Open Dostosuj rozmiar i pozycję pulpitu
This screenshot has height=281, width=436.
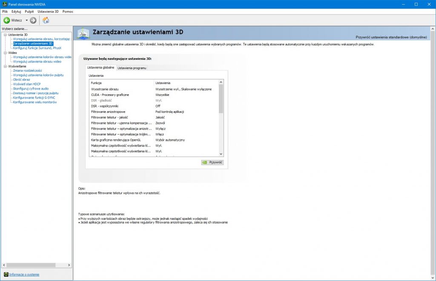click(36, 93)
